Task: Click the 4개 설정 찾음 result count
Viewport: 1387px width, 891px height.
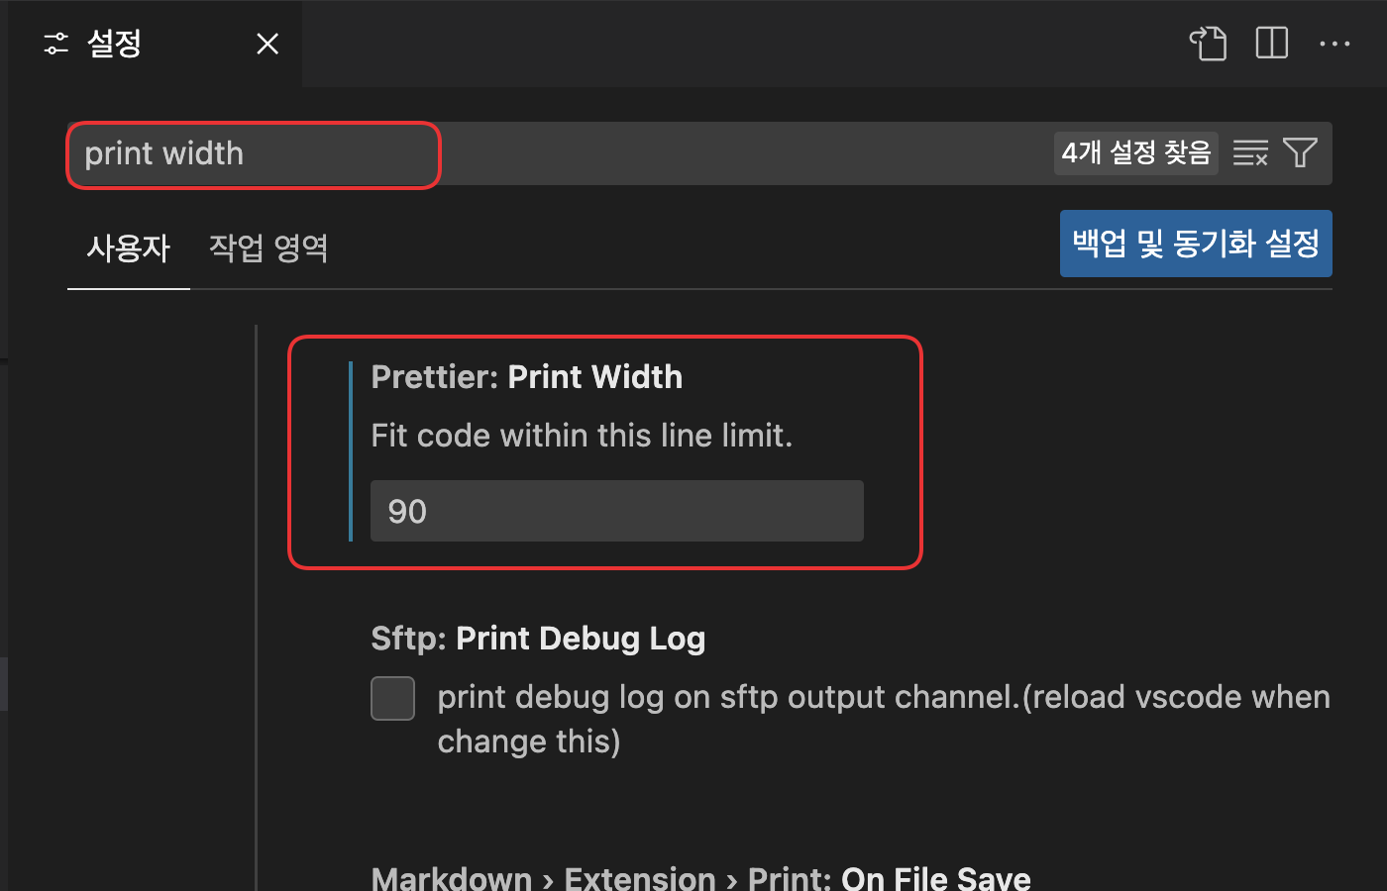Action: click(x=1136, y=152)
